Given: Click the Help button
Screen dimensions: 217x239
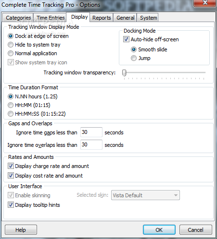Looking at the screenshot, I should tap(21, 230).
